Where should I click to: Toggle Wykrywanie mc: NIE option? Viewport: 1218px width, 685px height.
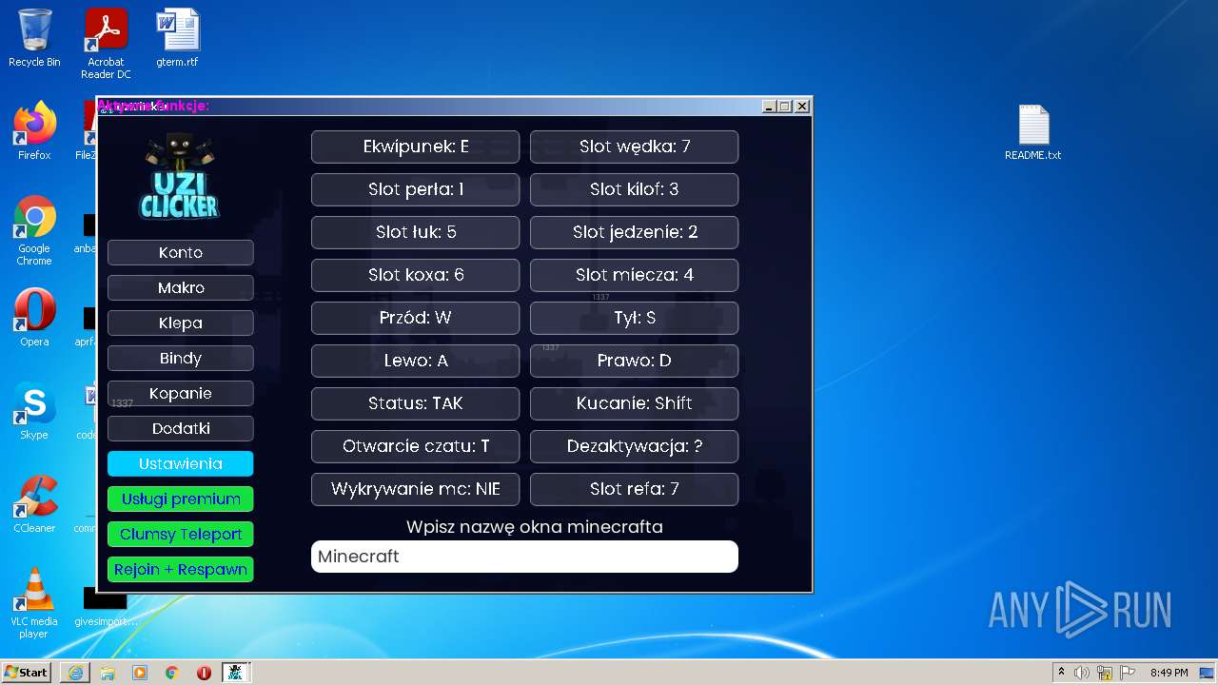coord(416,489)
